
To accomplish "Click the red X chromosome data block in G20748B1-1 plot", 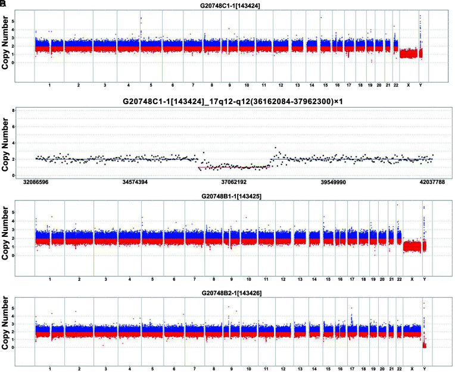I will point(412,246).
